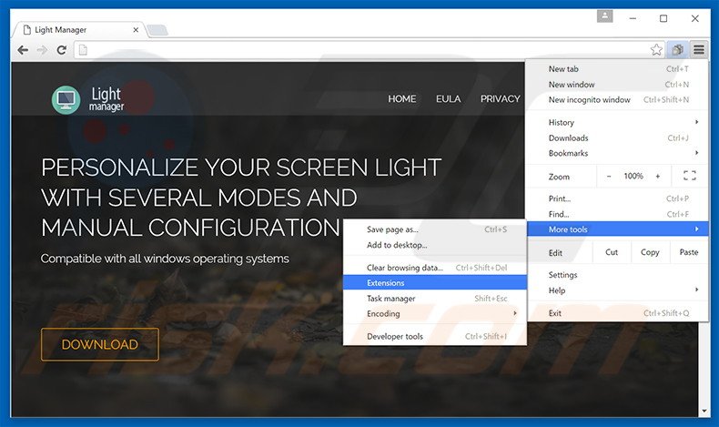Viewport: 719px width, 427px height.
Task: Go to the HOME page link
Action: click(402, 98)
